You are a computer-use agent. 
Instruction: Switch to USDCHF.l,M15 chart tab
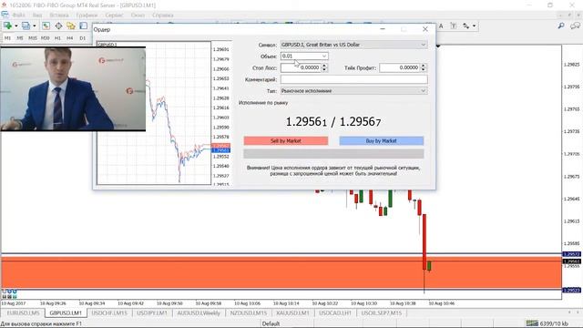pos(109,313)
